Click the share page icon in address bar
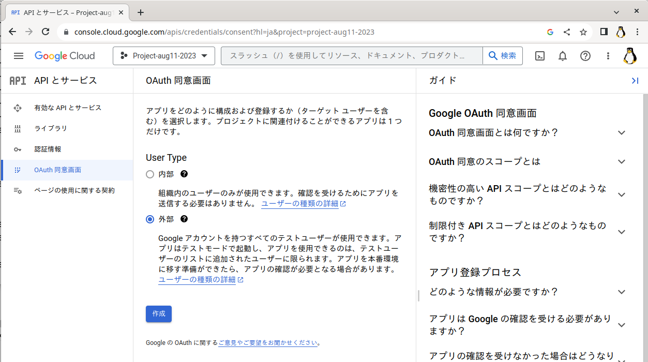The height and width of the screenshot is (362, 648). pos(567,32)
